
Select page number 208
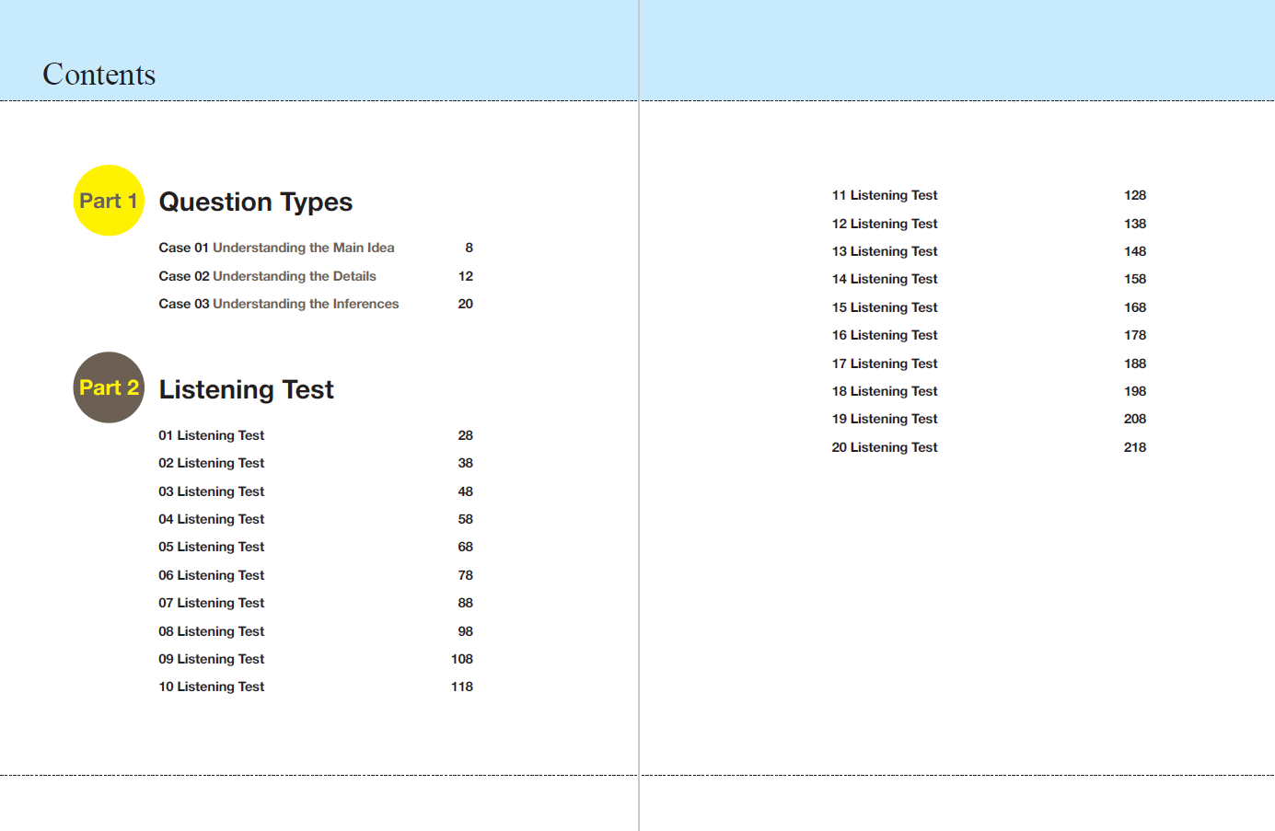coord(1135,419)
